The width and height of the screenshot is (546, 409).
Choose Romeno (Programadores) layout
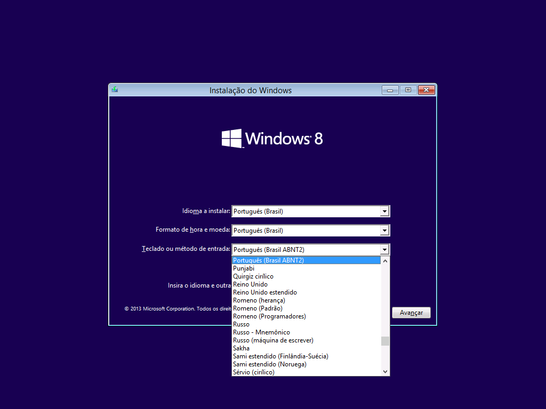pos(306,316)
